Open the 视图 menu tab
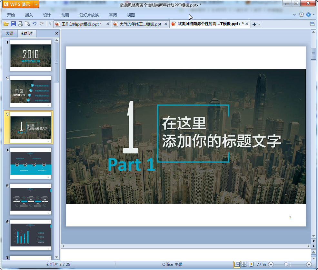 coord(131,15)
